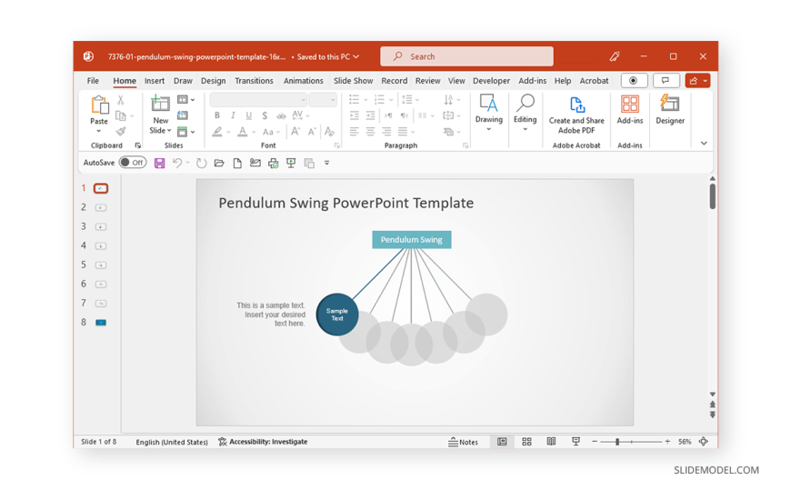Image resolution: width=791 pixels, height=490 pixels.
Task: Click the Save icon in quick access toolbar
Action: (159, 163)
